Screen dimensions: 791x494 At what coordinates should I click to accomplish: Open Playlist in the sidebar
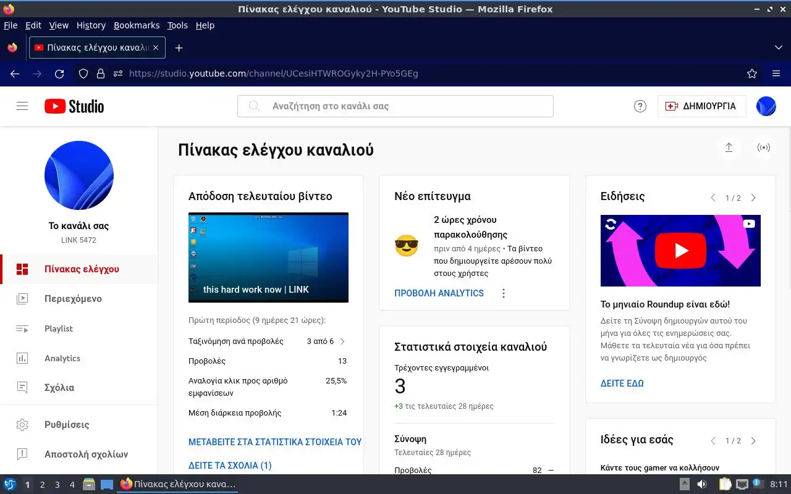[x=79, y=329]
